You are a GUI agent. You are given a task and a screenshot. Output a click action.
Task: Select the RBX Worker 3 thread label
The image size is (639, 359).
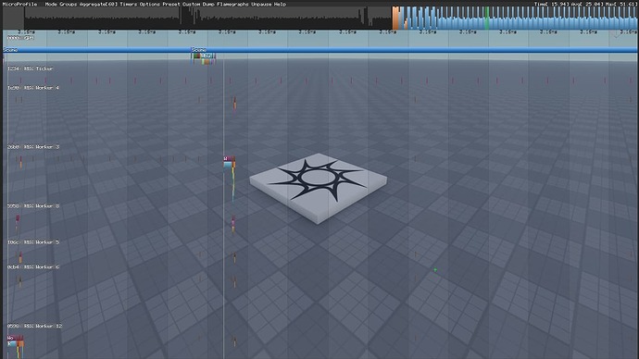tap(33, 147)
